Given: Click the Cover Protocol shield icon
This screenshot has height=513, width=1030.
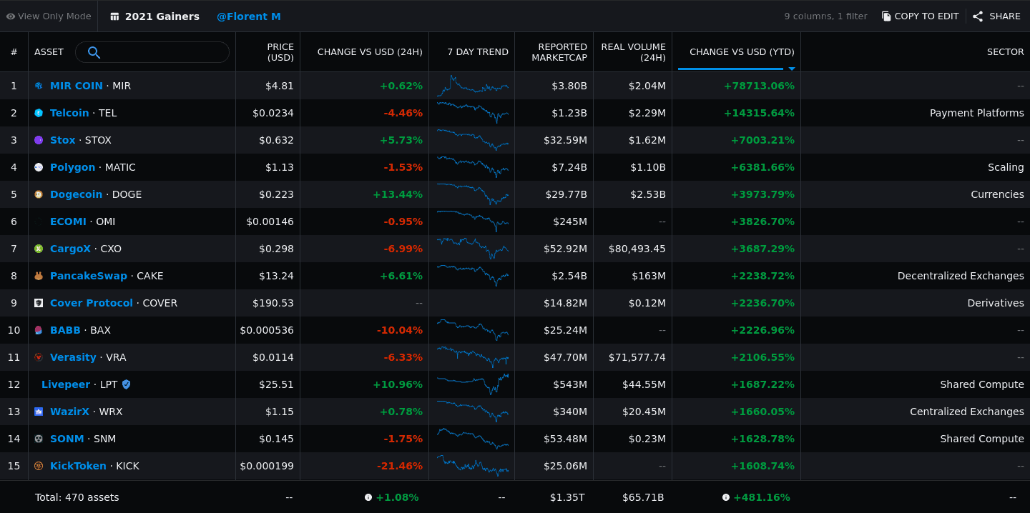Looking at the screenshot, I should point(39,303).
